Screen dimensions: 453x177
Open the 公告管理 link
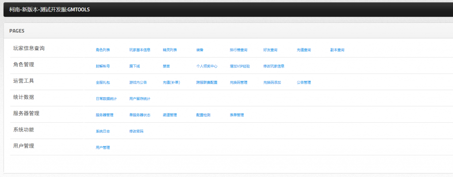pos(304,83)
